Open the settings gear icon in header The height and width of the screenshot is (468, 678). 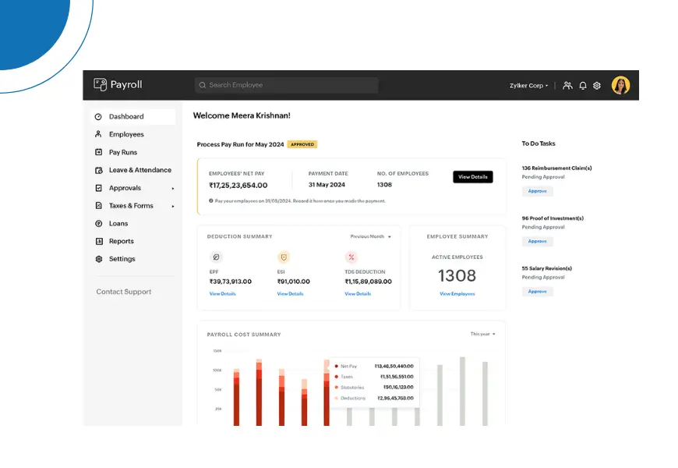[597, 85]
